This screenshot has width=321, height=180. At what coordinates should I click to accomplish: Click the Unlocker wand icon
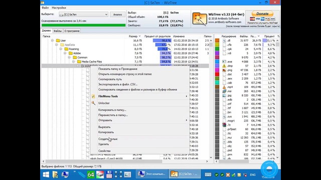(x=93, y=103)
